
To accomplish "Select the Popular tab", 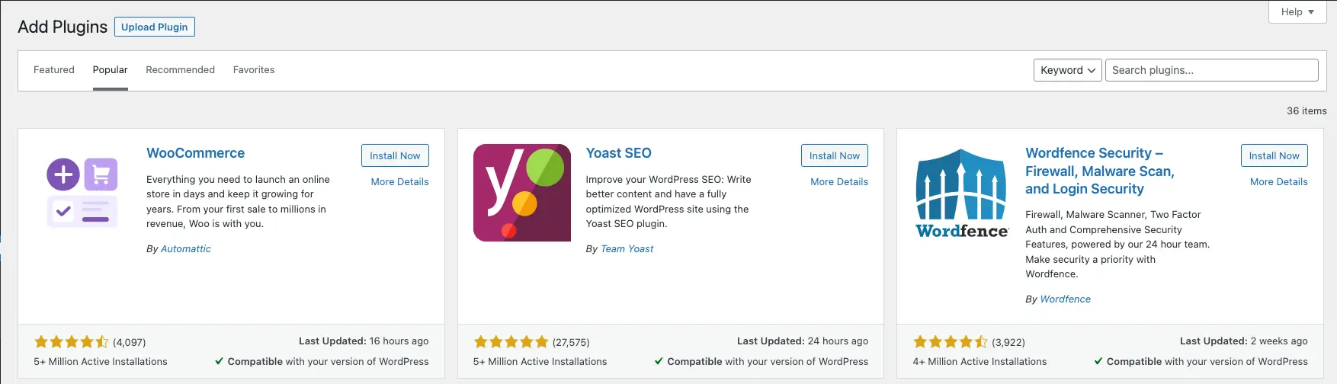I will pyautogui.click(x=111, y=69).
